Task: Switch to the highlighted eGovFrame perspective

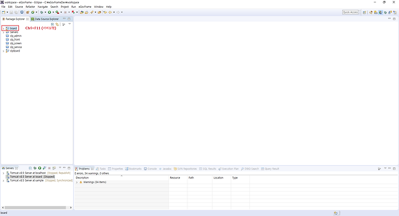Action: [380, 12]
